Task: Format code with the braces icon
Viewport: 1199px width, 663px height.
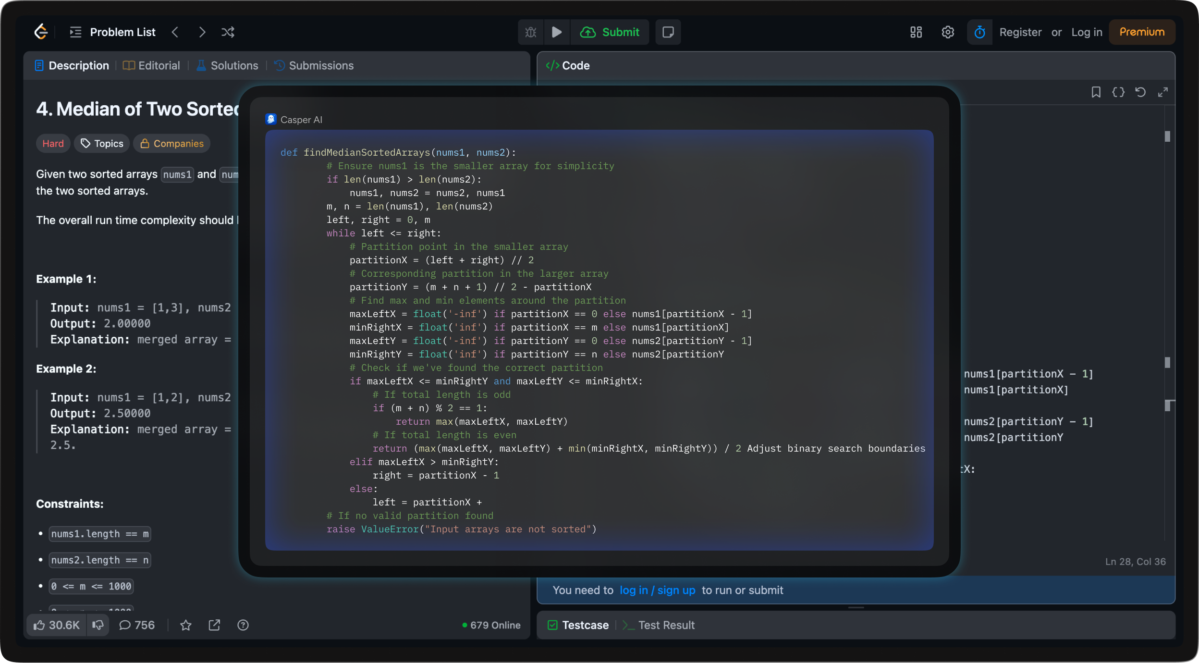Action: (x=1118, y=92)
